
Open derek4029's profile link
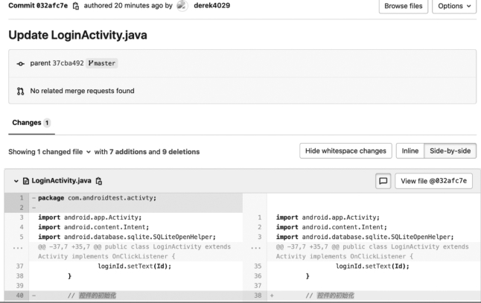coord(211,6)
